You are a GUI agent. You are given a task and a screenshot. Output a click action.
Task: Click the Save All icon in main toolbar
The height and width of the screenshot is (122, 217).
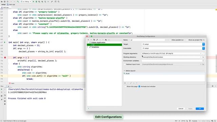4,1
